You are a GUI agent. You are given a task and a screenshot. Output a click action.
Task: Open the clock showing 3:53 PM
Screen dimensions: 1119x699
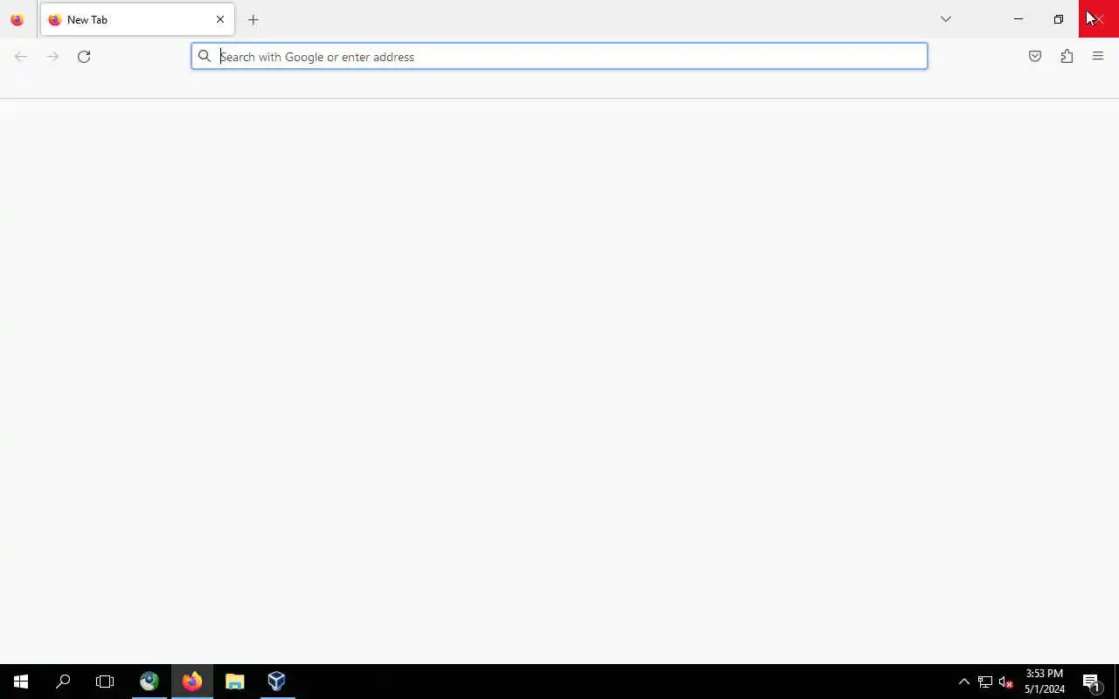pyautogui.click(x=1045, y=682)
